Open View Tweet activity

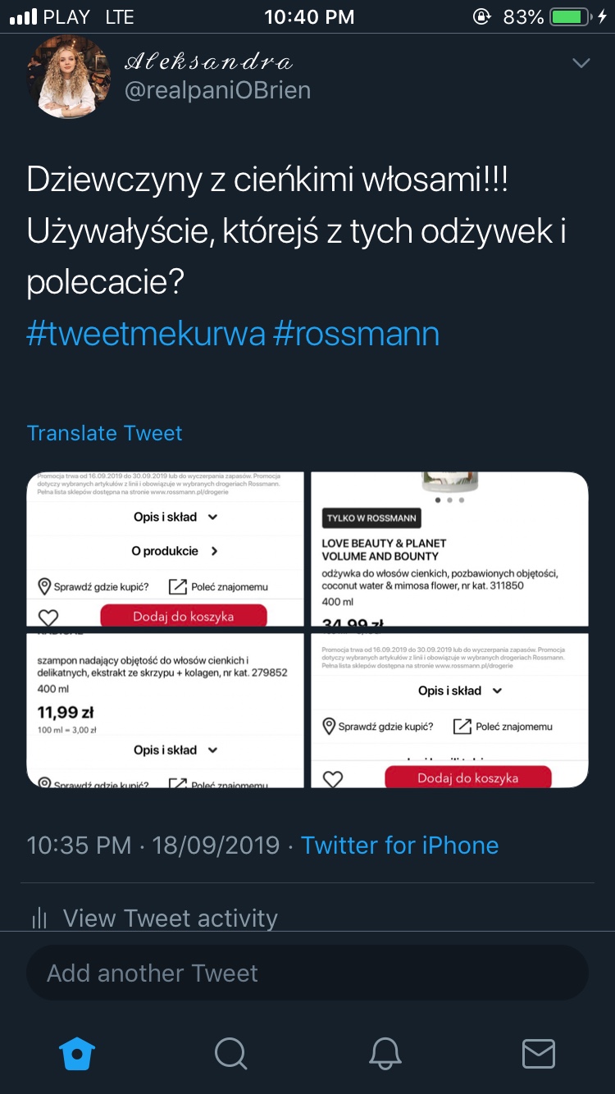tap(170, 919)
